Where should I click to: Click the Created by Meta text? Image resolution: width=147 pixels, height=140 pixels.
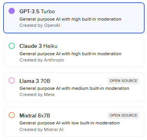tap(37, 94)
